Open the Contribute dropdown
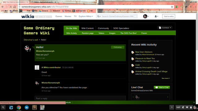This screenshot has width=198, height=111. pyautogui.click(x=165, y=28)
